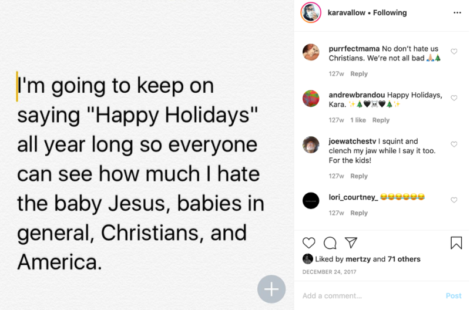
Task: Open purrfectmama's avatar
Action: pos(311,52)
